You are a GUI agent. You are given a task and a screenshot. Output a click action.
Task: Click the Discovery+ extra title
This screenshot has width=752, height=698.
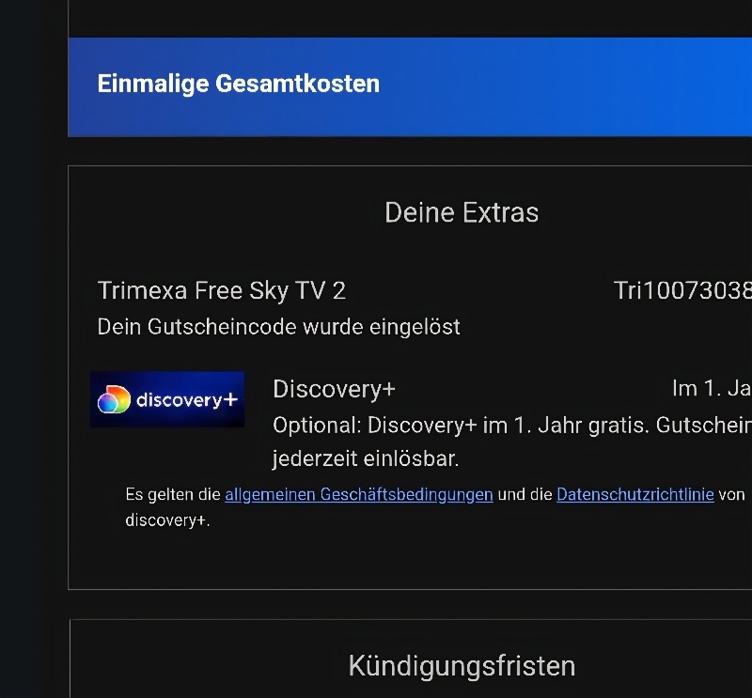tap(335, 389)
